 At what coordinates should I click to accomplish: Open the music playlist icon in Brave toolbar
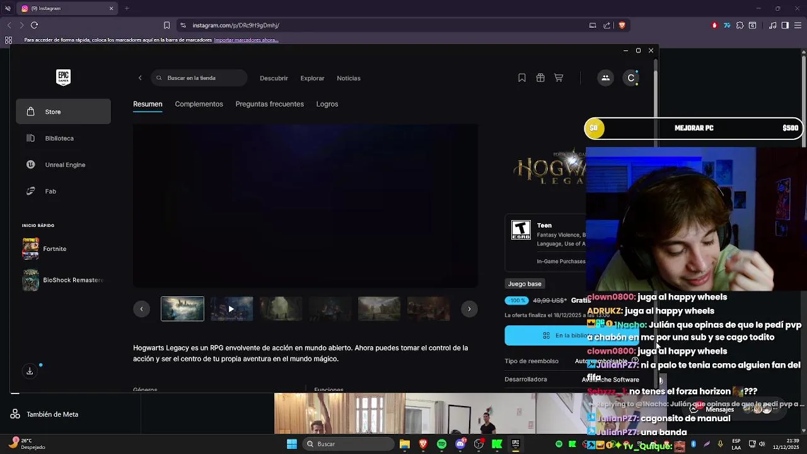tap(773, 25)
